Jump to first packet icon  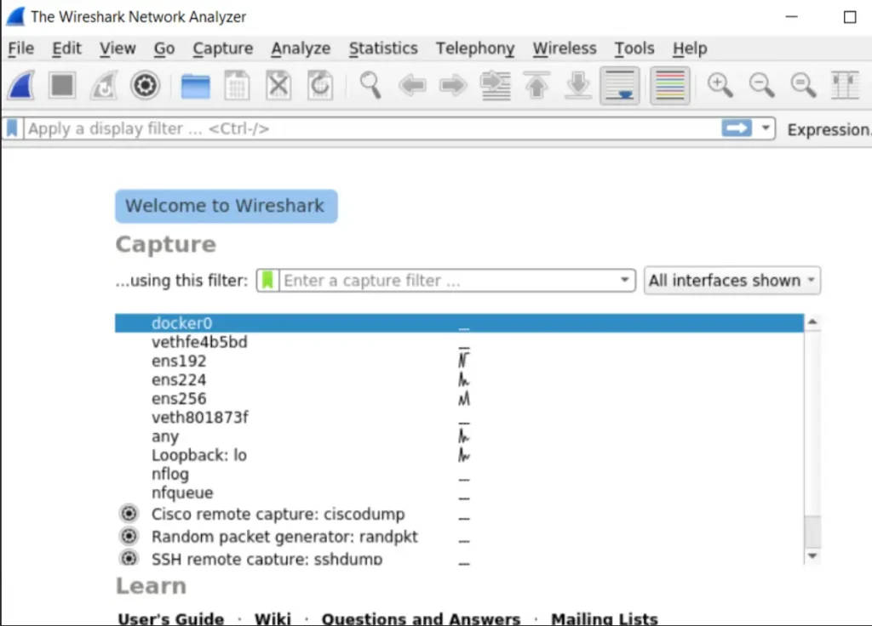coord(536,86)
